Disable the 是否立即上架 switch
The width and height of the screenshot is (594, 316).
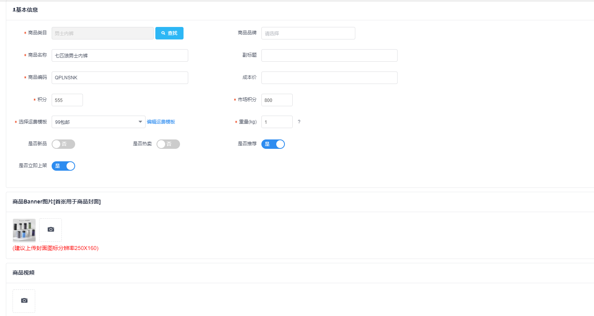tap(63, 166)
